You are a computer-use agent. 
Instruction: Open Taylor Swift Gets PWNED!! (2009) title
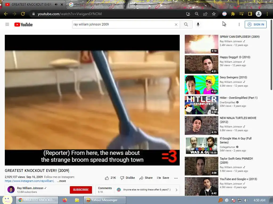pos(236,160)
